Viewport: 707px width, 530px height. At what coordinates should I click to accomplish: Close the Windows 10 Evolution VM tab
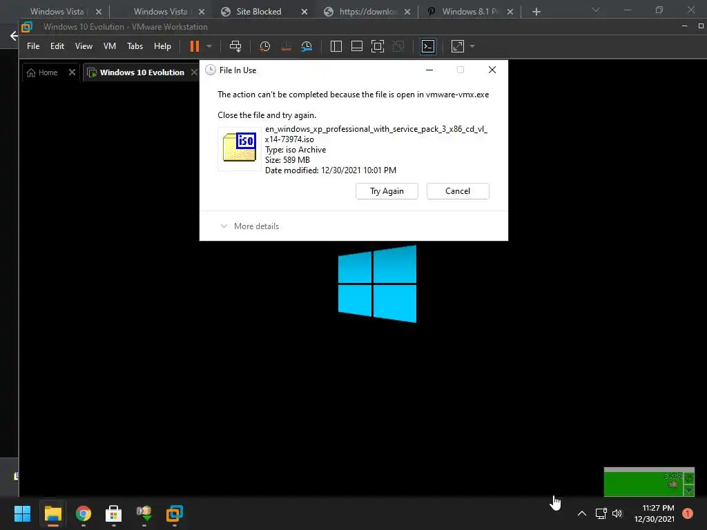194,72
